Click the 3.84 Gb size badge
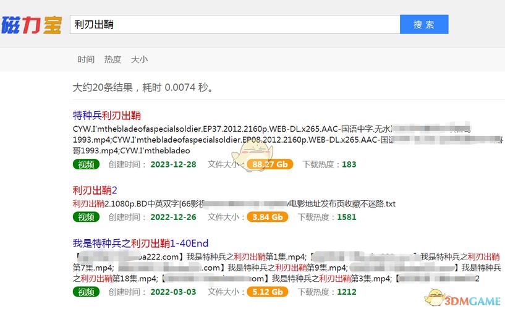505x309 pixels. pyautogui.click(x=267, y=217)
